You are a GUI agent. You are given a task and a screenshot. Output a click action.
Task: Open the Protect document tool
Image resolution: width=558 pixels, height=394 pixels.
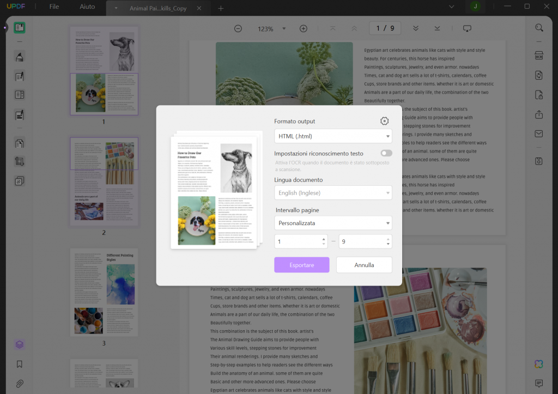(x=539, y=94)
